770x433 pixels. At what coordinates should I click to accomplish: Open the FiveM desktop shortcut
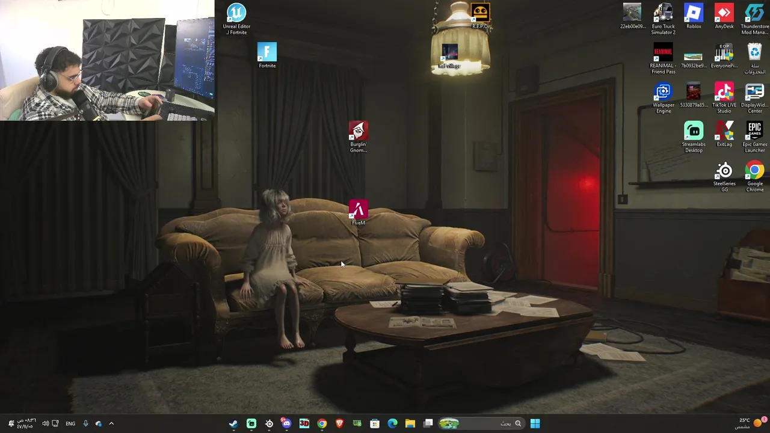[x=358, y=213]
